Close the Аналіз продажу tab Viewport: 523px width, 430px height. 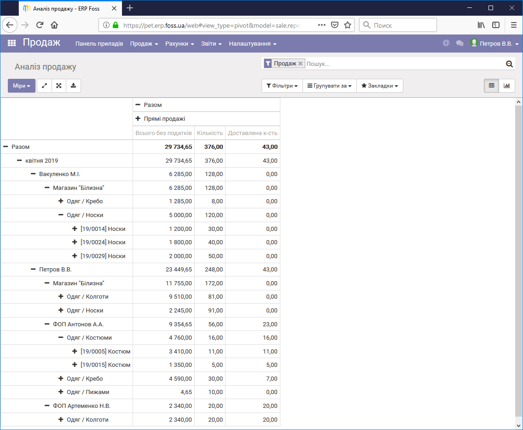114,8
